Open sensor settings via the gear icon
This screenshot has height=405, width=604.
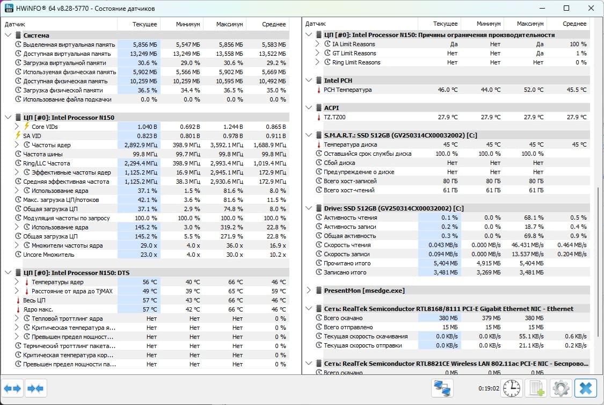[561, 388]
